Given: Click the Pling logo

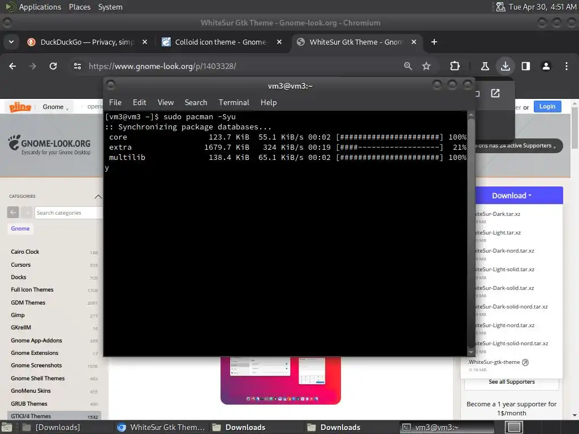Looking at the screenshot, I should (x=20, y=107).
